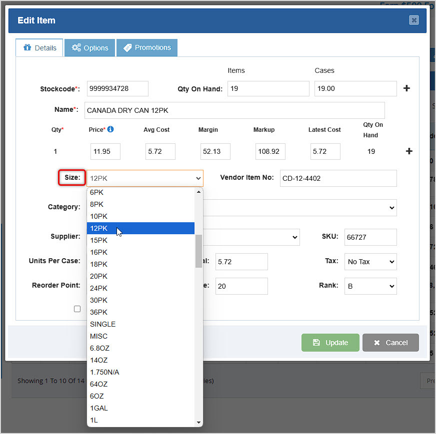
Task: Switch to the Promotions tab
Action: tap(147, 47)
